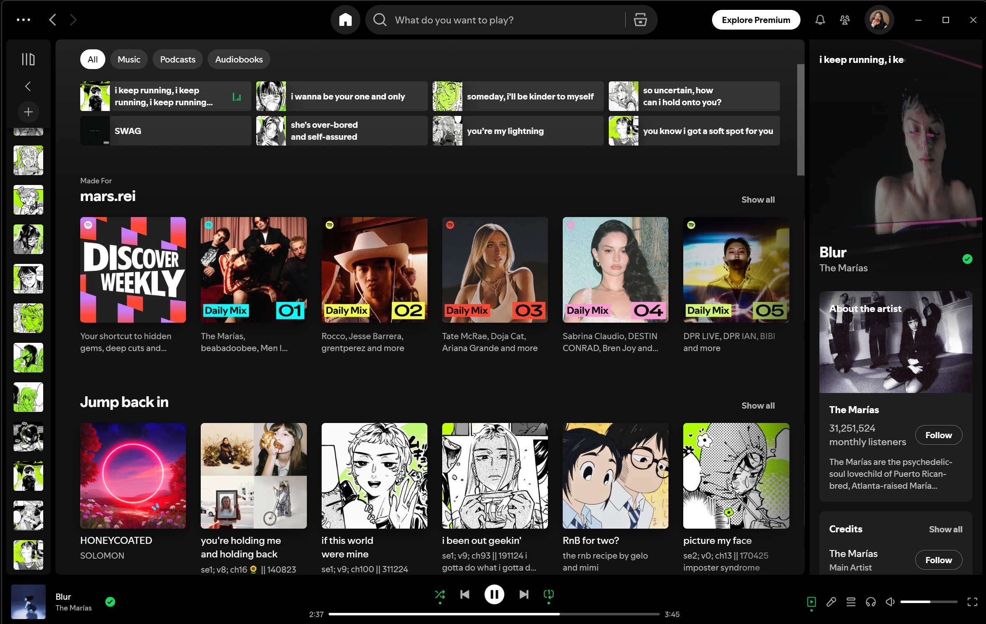Open the three-dots app menu
The image size is (986, 624).
[x=23, y=20]
